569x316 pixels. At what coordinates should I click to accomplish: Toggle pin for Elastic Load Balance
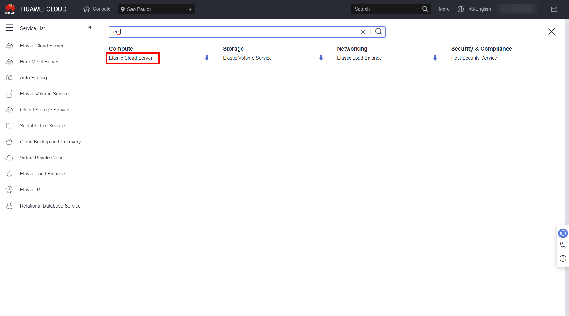tap(435, 58)
